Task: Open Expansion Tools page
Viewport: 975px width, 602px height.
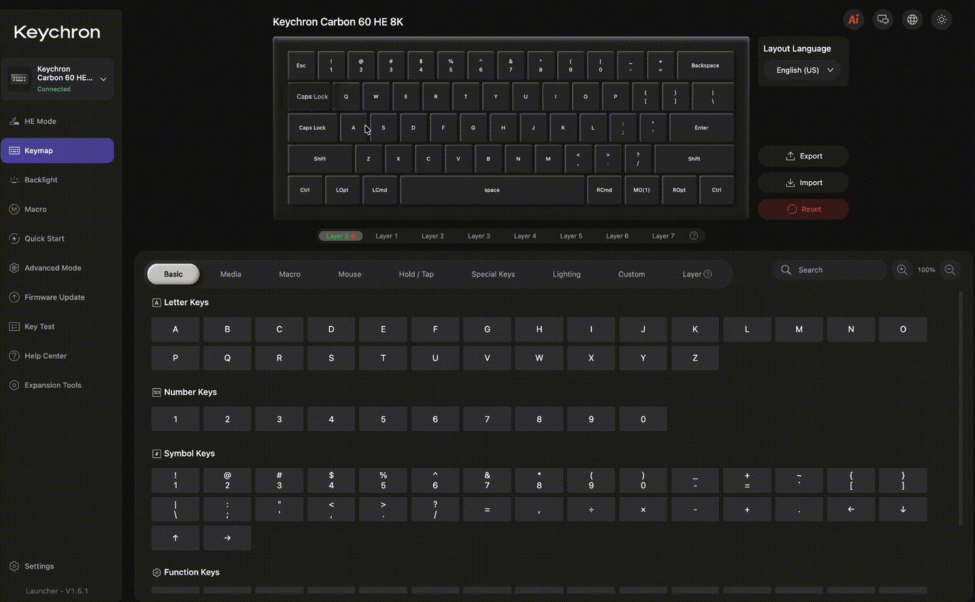Action: (57, 385)
